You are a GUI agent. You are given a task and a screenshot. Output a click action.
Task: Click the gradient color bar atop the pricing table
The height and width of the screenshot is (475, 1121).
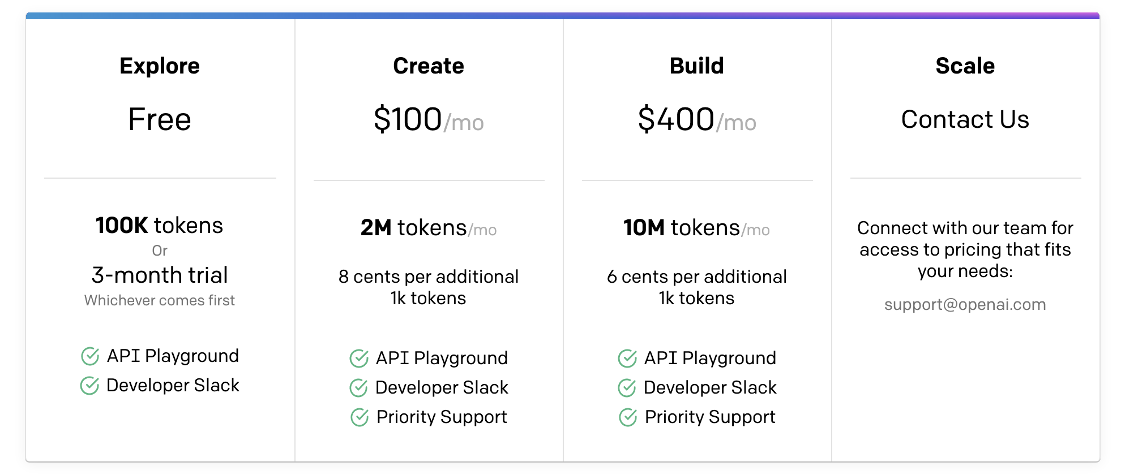tap(563, 16)
